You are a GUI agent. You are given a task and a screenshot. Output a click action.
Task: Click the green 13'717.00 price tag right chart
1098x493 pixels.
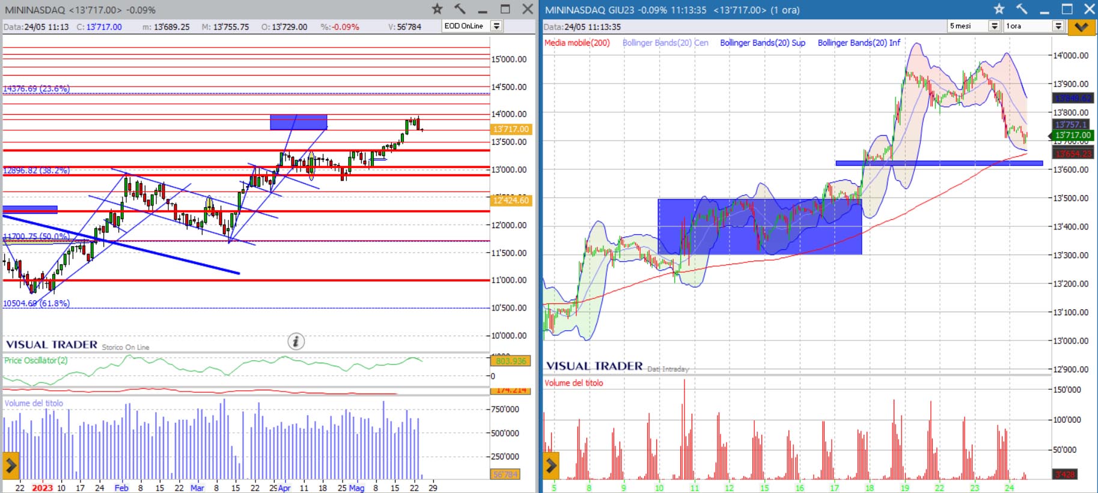click(1073, 135)
